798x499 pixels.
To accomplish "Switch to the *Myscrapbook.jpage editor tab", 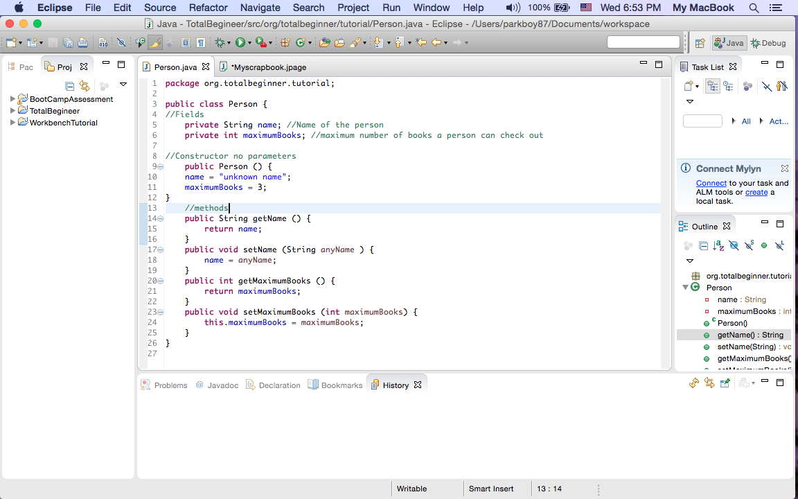I will tap(264, 67).
